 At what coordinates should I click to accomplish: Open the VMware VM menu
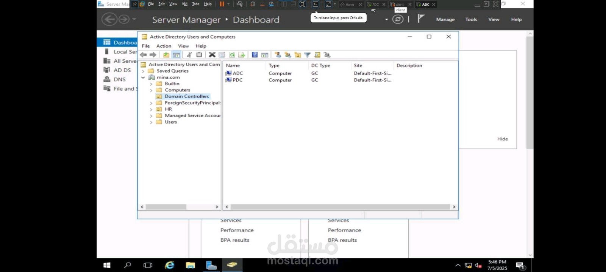click(x=184, y=4)
